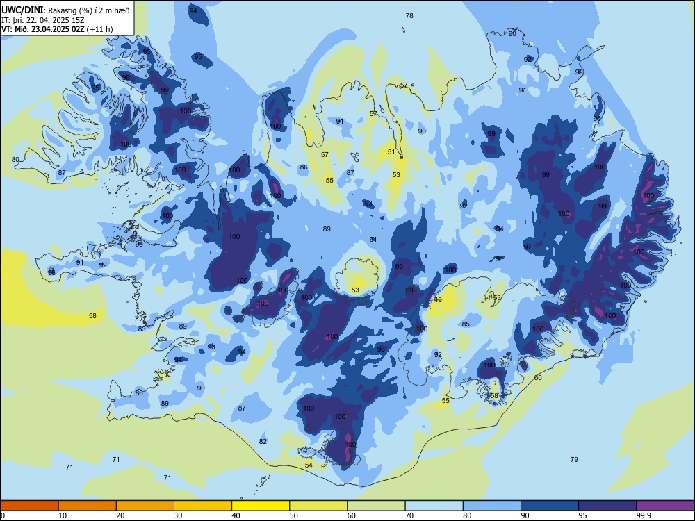This screenshot has height=521, width=695.
Task: Click the legend tick label '20'
Action: (120, 515)
